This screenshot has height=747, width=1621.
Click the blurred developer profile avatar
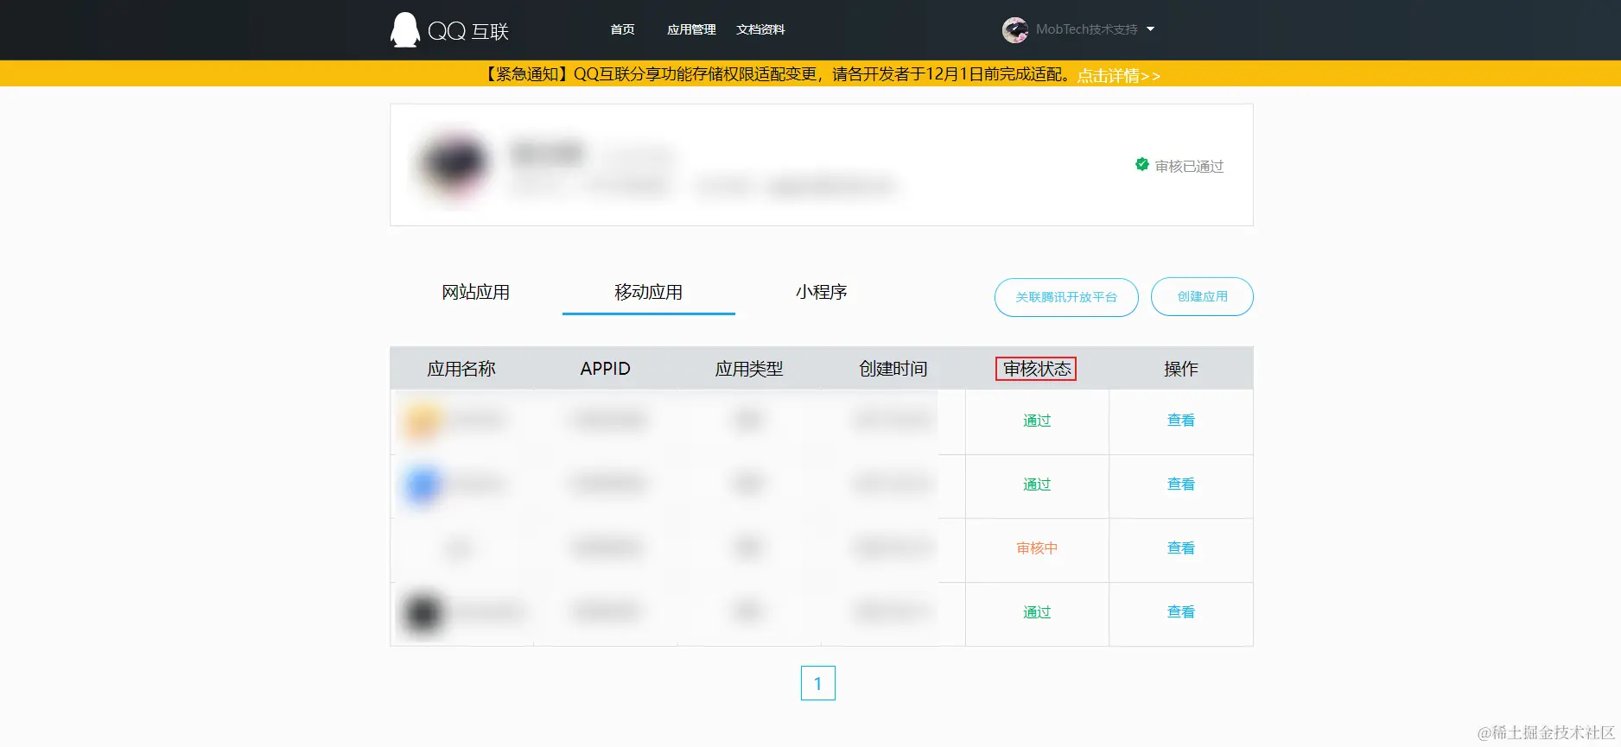coord(454,164)
